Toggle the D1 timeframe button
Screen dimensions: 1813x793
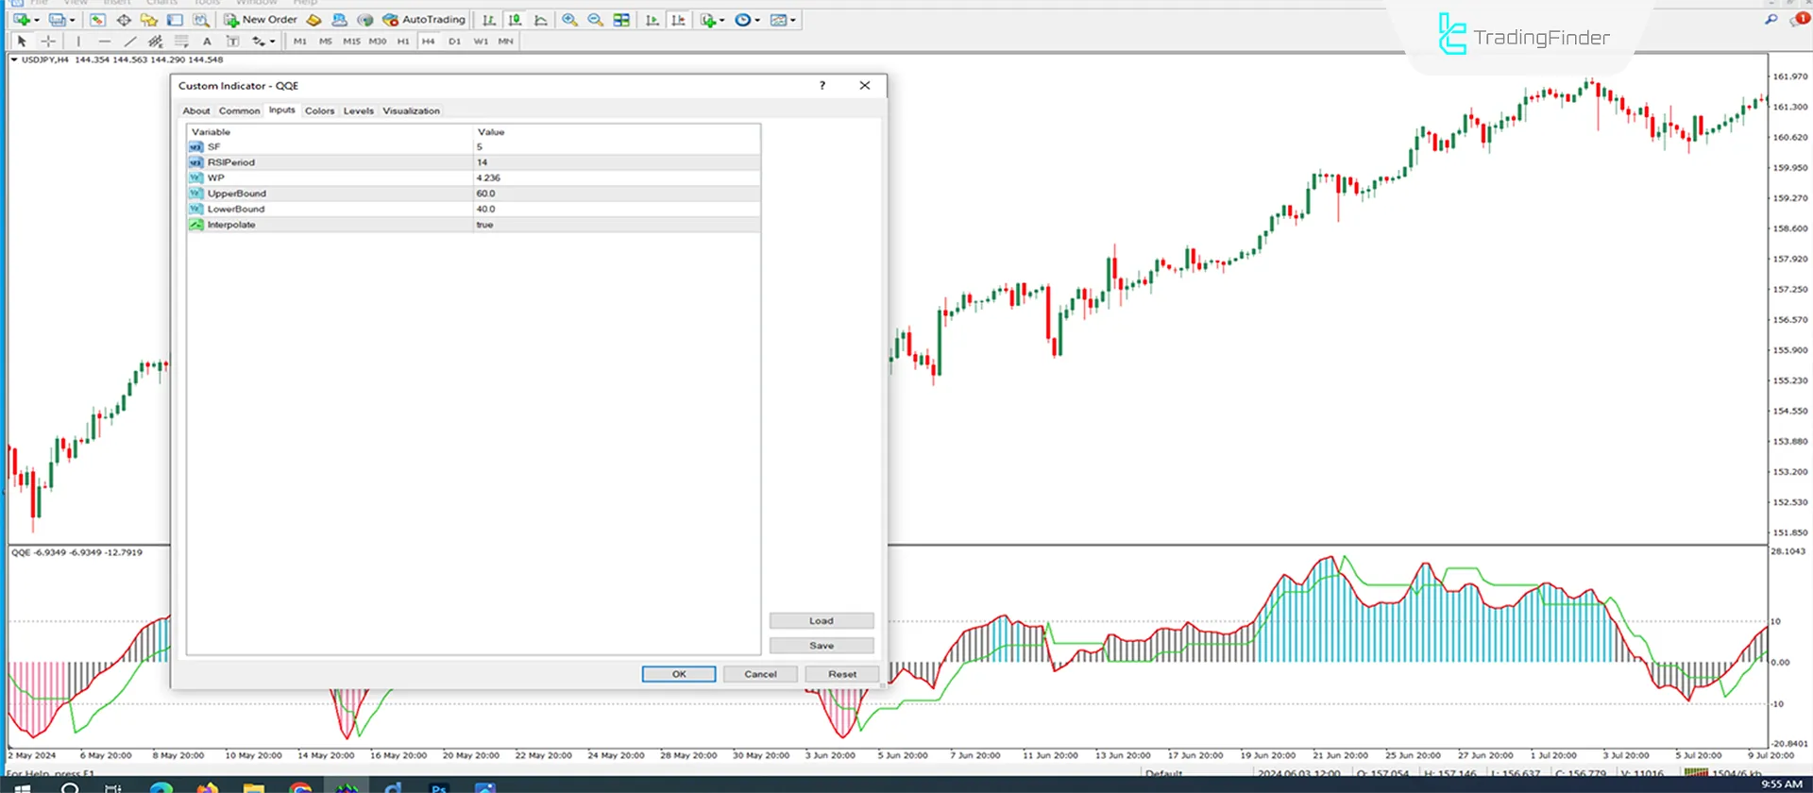(454, 42)
